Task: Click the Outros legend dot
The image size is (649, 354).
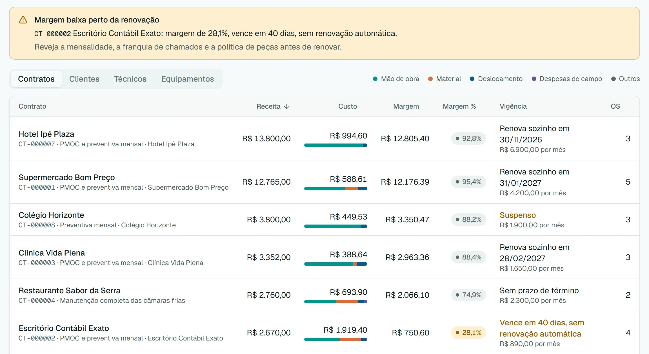Action: click(613, 79)
